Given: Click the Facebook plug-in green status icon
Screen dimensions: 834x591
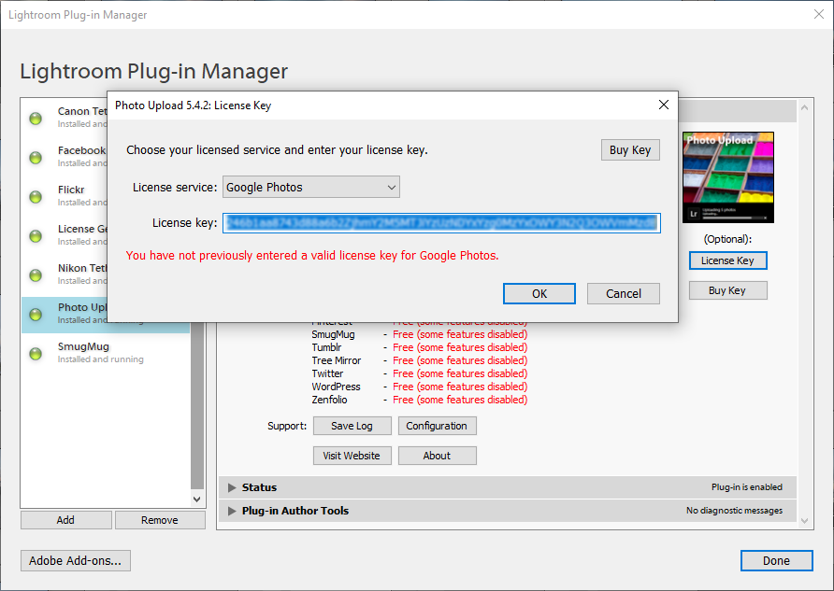Looking at the screenshot, I should 36,158.
